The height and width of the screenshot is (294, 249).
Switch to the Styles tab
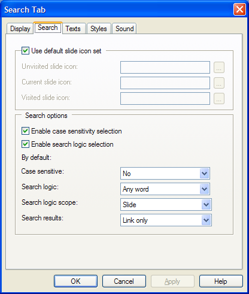tap(99, 29)
